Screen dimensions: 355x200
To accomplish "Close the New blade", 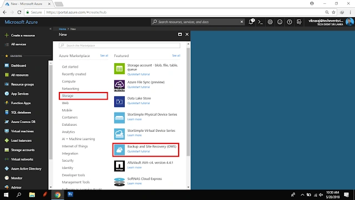I will (187, 34).
